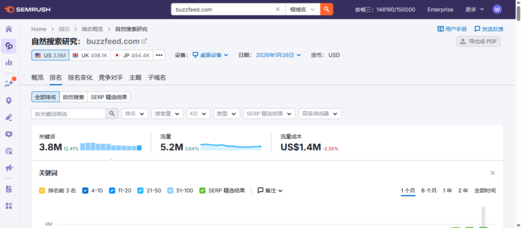The width and height of the screenshot is (521, 228).
Task: Open the location pin sidebar icon
Action: point(9,101)
